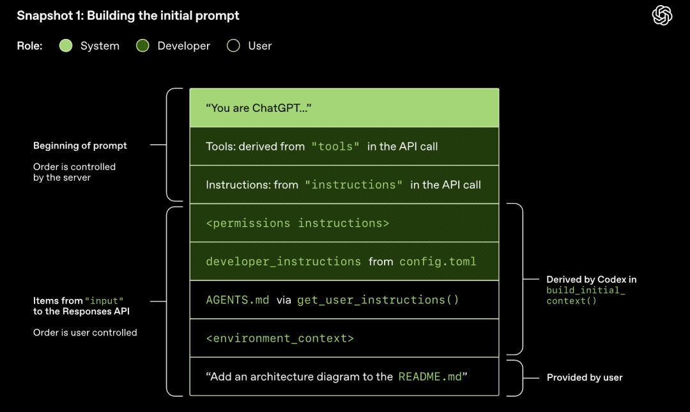
Task: Click the developer_instructions text
Action: click(x=283, y=261)
